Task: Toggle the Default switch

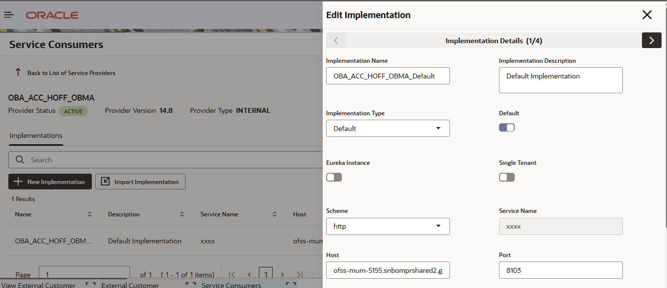Action: tap(507, 128)
